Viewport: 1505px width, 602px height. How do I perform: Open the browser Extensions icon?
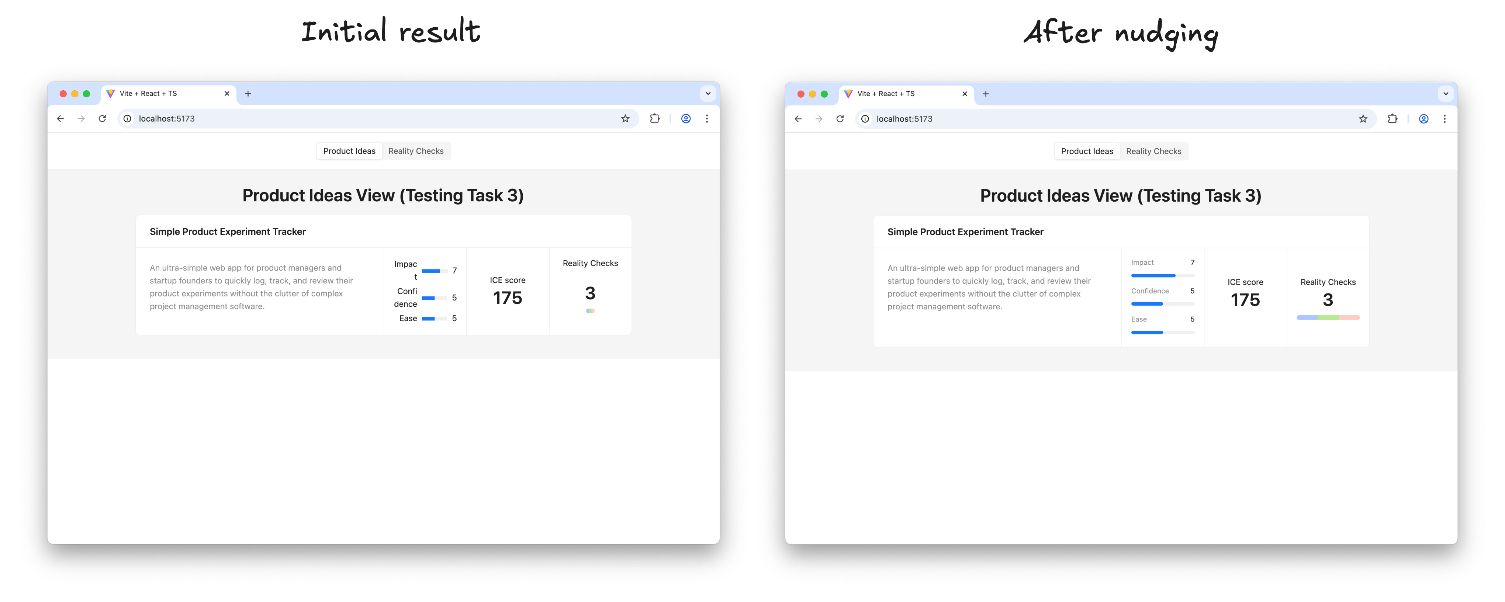click(x=654, y=119)
